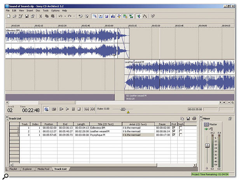Click the Undo arrow icon
This screenshot has width=241, height=182.
pos(61,16)
